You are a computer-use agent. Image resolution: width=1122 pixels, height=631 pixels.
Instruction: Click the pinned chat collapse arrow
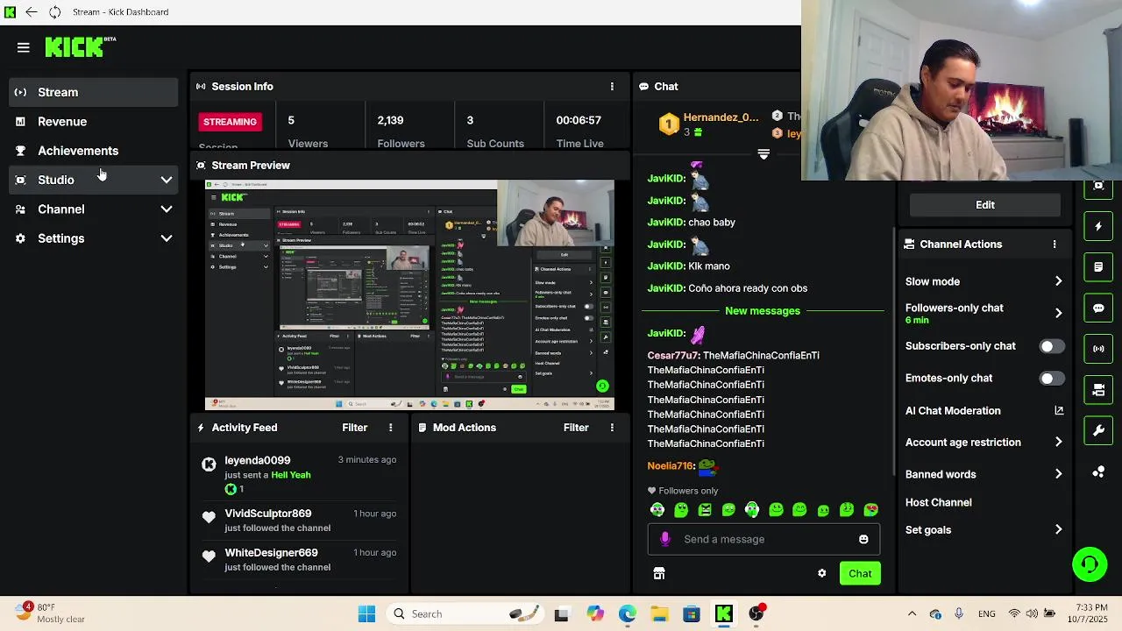(763, 154)
